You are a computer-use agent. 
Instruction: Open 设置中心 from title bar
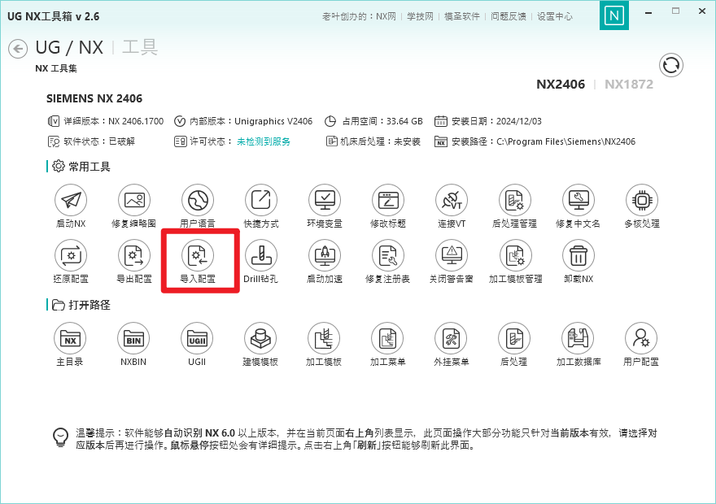coord(555,16)
